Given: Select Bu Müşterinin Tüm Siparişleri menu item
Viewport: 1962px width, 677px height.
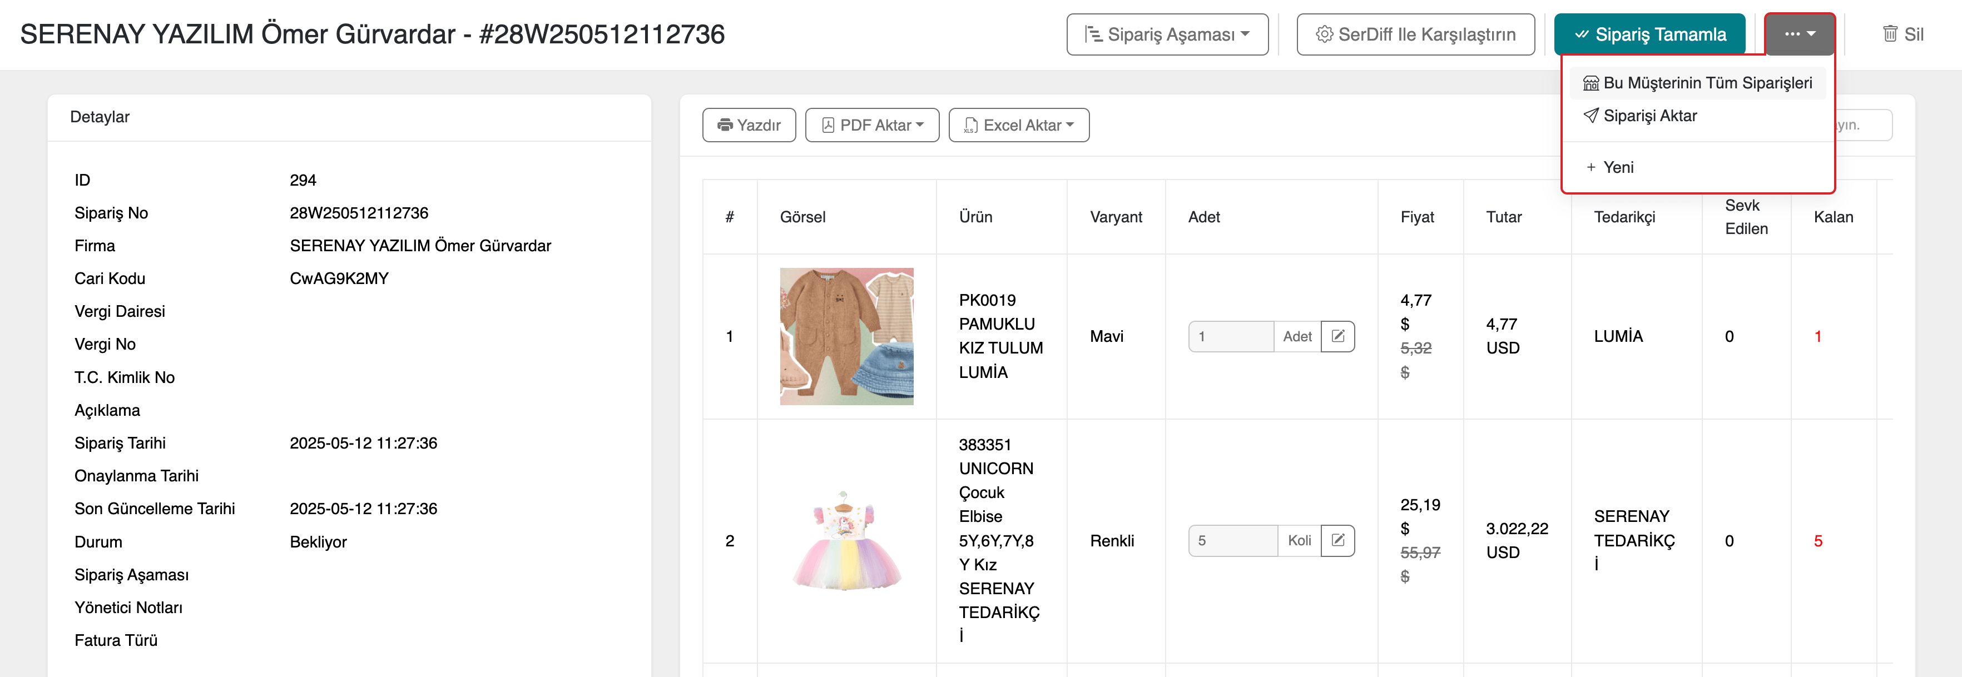Looking at the screenshot, I should coord(1698,83).
